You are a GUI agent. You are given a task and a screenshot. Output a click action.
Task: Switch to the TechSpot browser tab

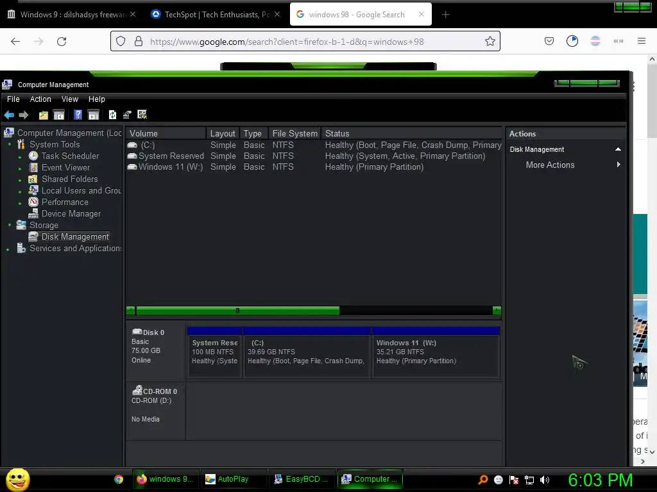(x=216, y=15)
